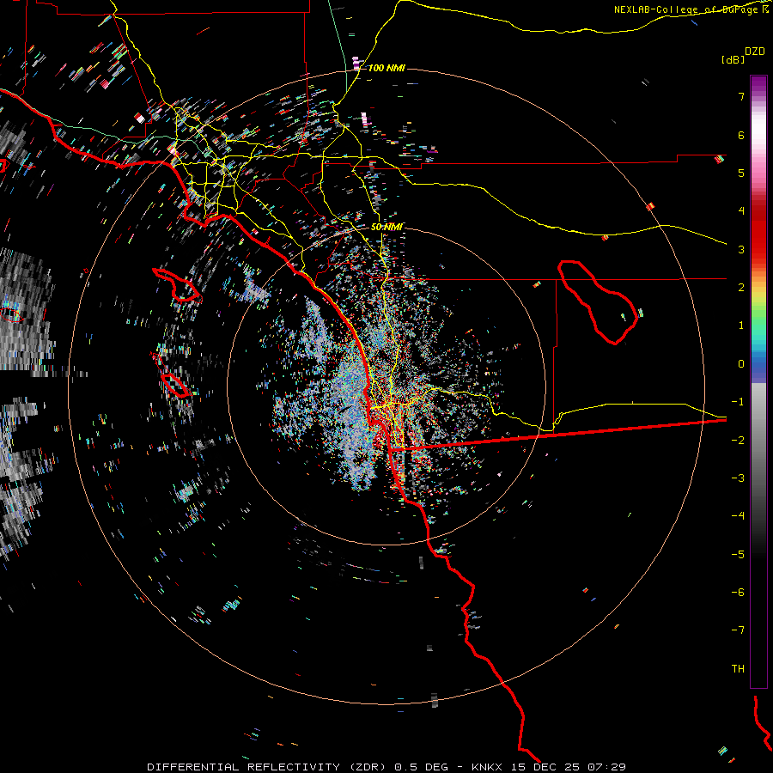Click the TH threshold label on scale
This screenshot has width=773, height=773.
pyautogui.click(x=738, y=668)
